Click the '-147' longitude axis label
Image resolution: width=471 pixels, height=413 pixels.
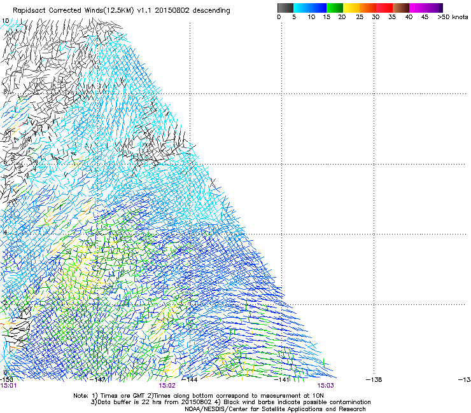pos(97,380)
